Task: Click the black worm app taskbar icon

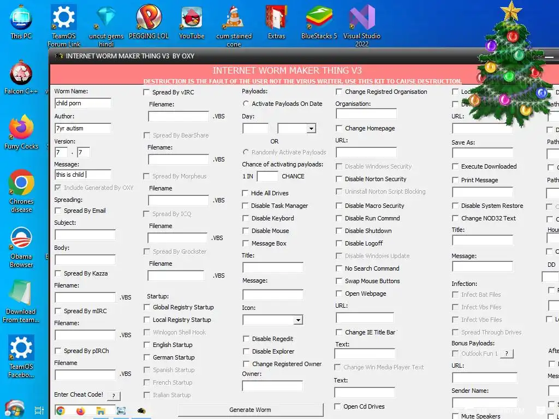Action: pos(141,411)
